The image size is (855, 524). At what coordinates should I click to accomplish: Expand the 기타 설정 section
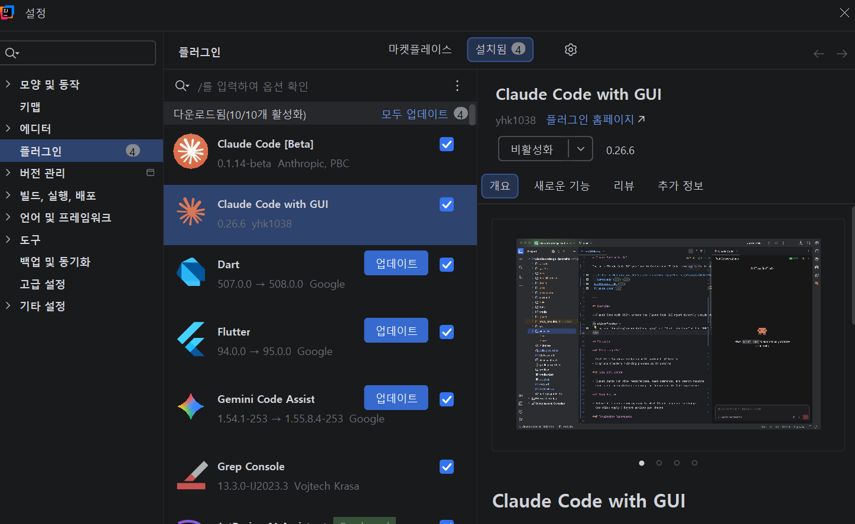[8, 305]
